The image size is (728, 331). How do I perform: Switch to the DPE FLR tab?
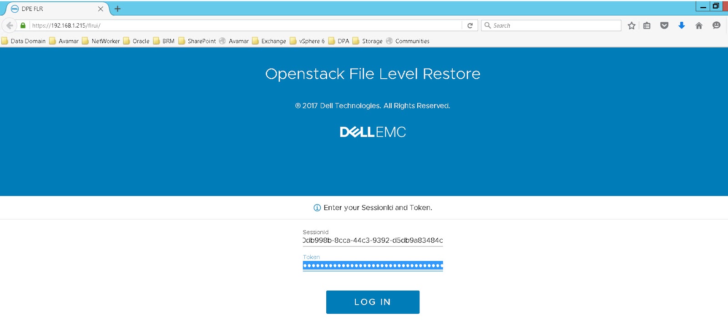pyautogui.click(x=55, y=8)
